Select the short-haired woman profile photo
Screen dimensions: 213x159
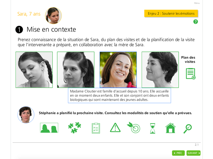pyautogui.click(x=160, y=70)
